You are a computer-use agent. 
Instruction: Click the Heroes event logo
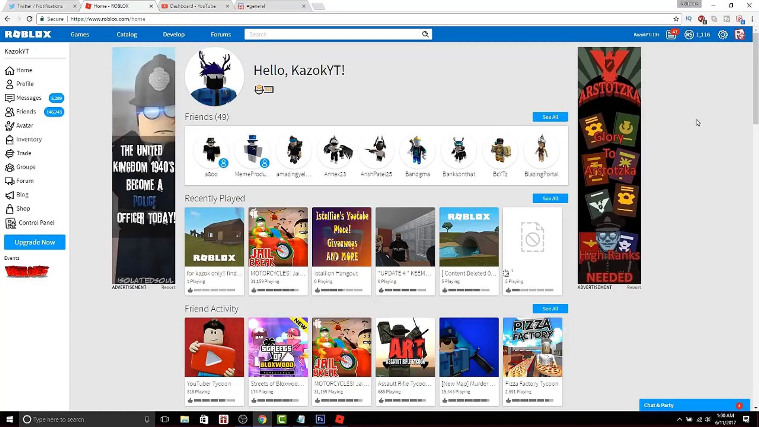click(x=26, y=271)
